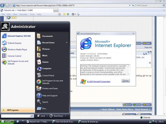The height and width of the screenshot is (124, 166).
Task: Open the Favorites menu
Action: [23, 14]
